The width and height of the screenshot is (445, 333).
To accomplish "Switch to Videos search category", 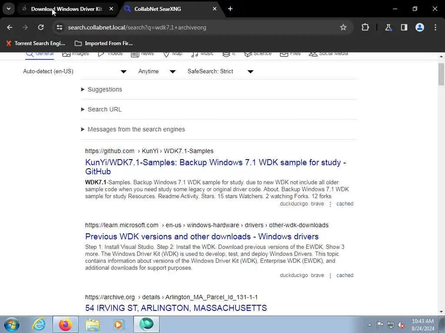I will coord(110,54).
